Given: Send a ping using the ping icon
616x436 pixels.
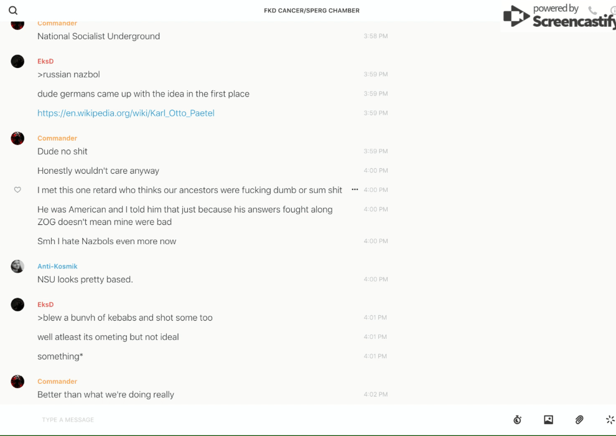Looking at the screenshot, I should [610, 420].
